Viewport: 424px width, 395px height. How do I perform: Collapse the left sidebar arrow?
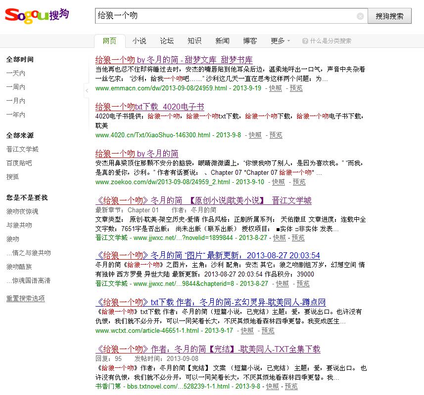tap(87, 90)
